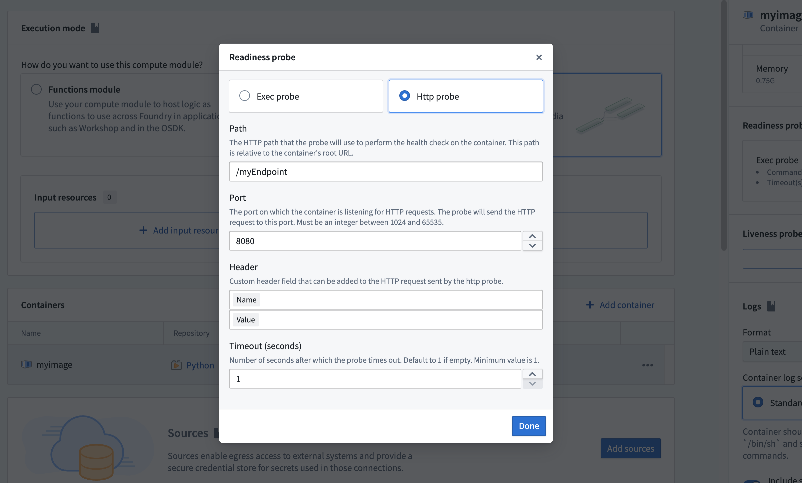
Task: Click the myimage container icon in the right panel
Action: (x=748, y=15)
